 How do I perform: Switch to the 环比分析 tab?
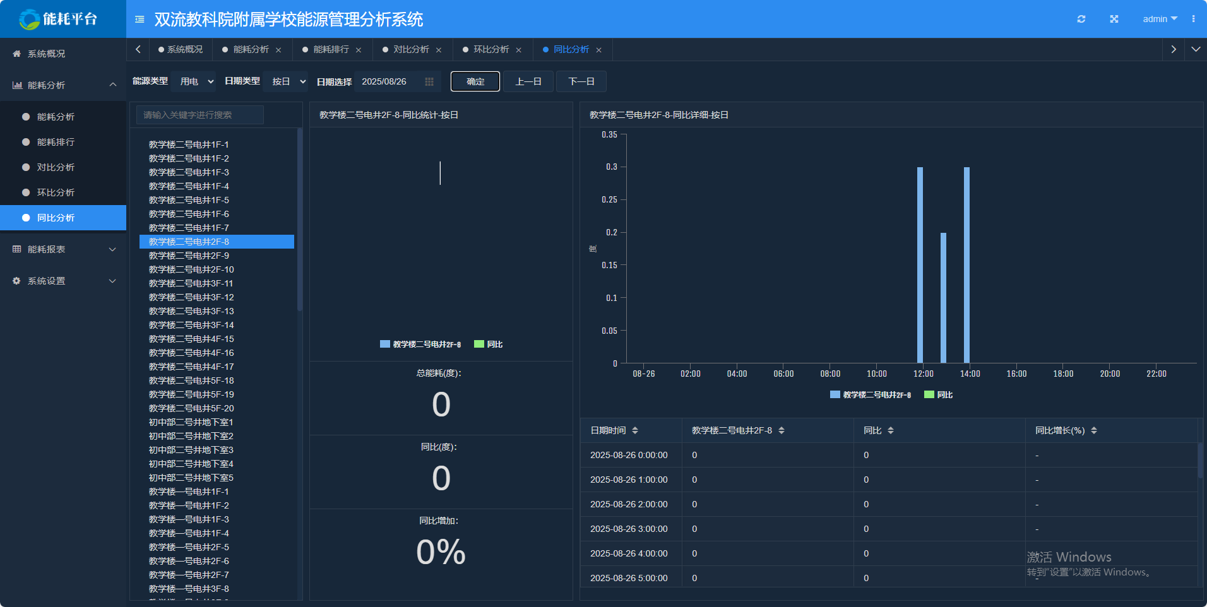pos(491,49)
